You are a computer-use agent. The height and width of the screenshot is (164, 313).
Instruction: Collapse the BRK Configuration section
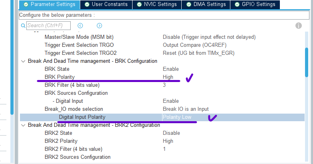click(22, 61)
